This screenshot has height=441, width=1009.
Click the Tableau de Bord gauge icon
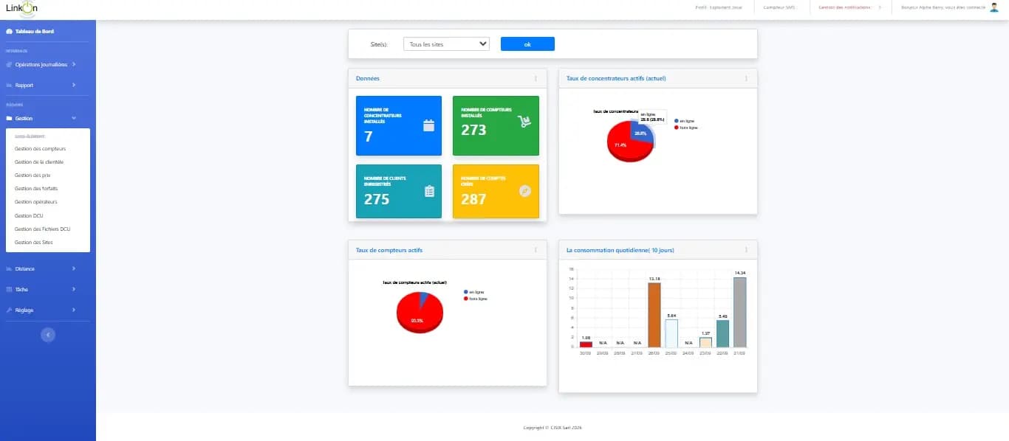click(9, 32)
